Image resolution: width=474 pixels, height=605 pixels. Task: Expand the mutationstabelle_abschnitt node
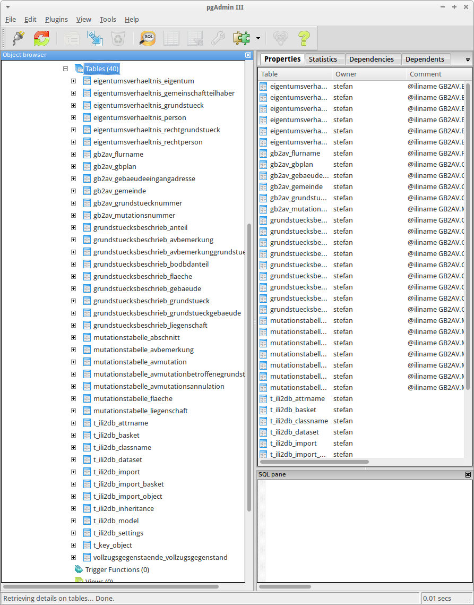pos(73,338)
